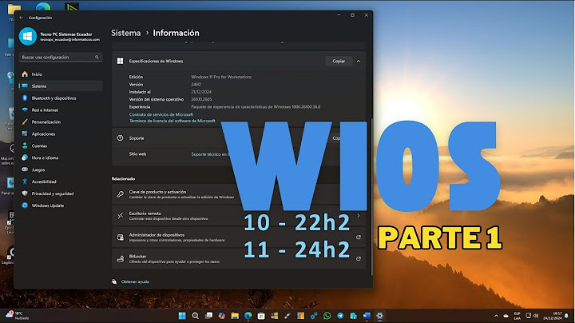
Task: Open Cuentas settings
Action: [61, 146]
